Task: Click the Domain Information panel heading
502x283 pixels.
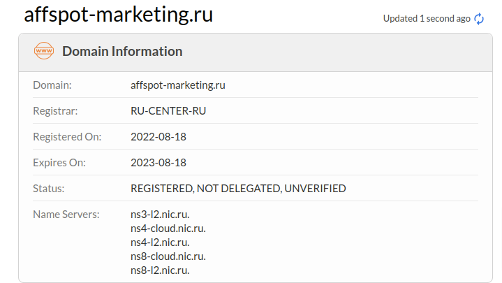Action: 122,51
